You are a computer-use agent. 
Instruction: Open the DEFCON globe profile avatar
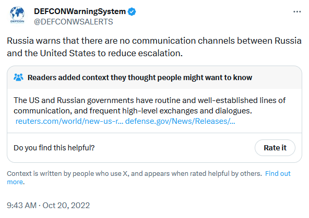tap(17, 15)
